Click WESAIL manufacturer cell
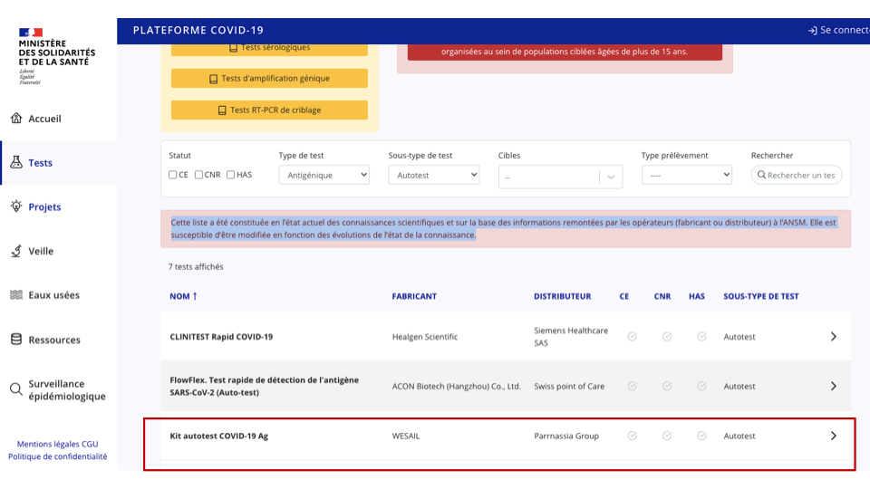The height and width of the screenshot is (489, 870). (406, 436)
